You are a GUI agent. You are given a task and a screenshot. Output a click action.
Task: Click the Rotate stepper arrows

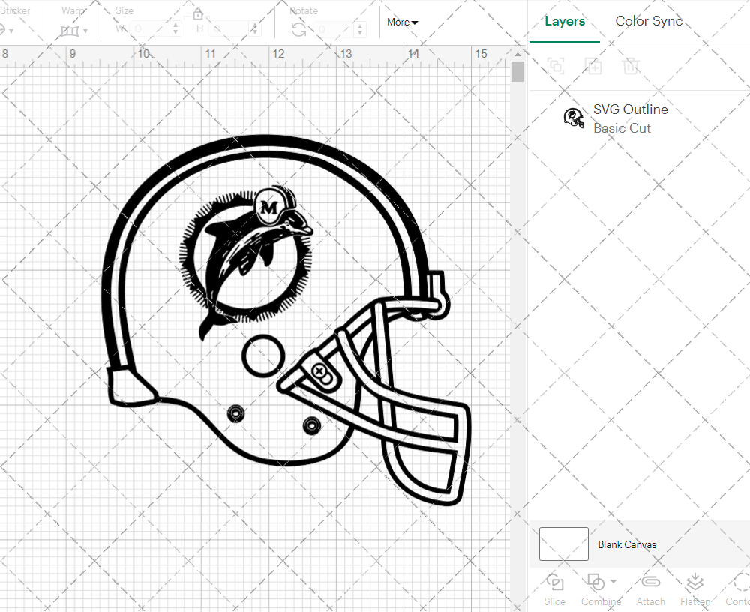pyautogui.click(x=360, y=29)
